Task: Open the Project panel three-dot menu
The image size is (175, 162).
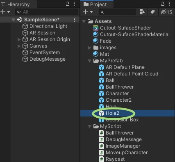Action: pyautogui.click(x=169, y=4)
